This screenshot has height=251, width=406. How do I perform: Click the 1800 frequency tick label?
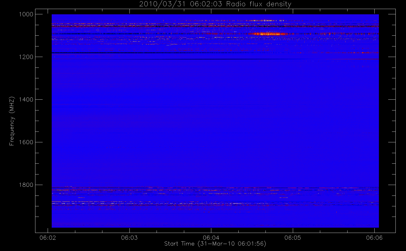[26, 185]
